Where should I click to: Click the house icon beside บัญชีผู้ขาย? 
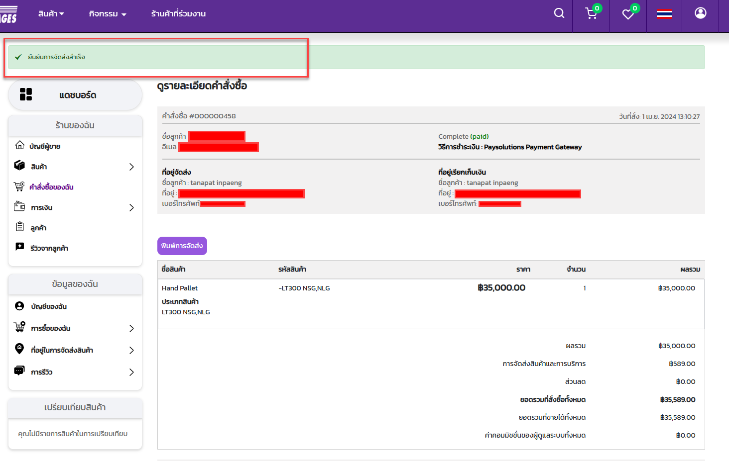[20, 145]
